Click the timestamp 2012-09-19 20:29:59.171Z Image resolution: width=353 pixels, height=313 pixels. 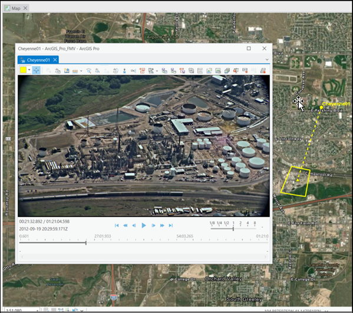[44, 229]
